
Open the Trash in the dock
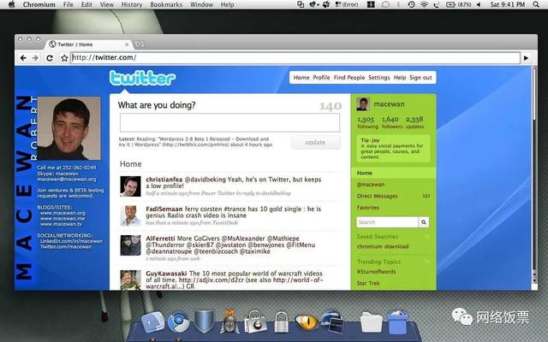tap(397, 321)
